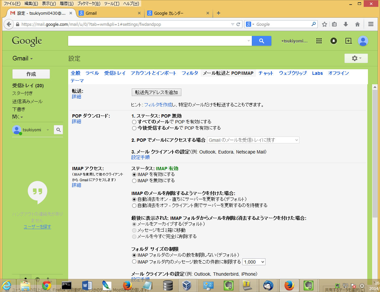Click the search magnifier in Firefox search box
The height and width of the screenshot is (292, 380).
pyautogui.click(x=313, y=24)
